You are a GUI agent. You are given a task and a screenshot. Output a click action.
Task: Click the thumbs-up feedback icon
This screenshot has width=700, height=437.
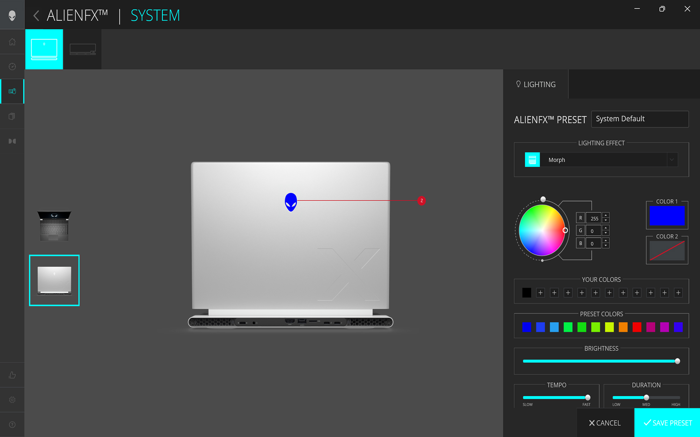(x=12, y=375)
